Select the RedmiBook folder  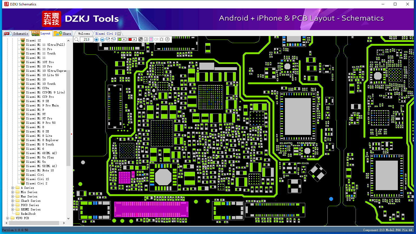click(28, 214)
